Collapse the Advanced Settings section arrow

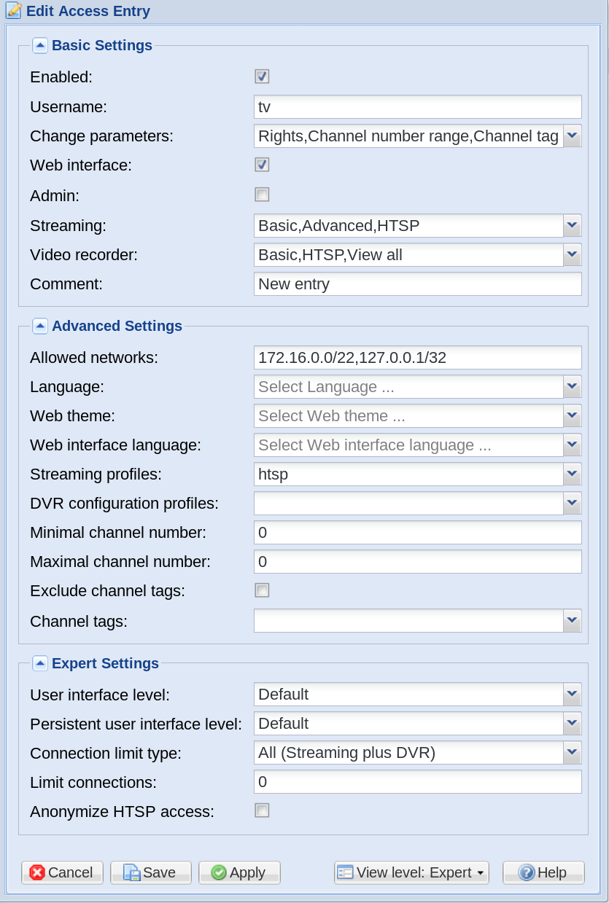pyautogui.click(x=40, y=326)
